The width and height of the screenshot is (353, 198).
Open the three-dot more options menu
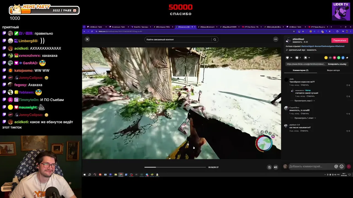tap(276, 39)
